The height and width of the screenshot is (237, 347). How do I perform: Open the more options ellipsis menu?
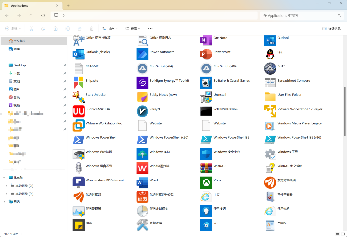click(150, 29)
